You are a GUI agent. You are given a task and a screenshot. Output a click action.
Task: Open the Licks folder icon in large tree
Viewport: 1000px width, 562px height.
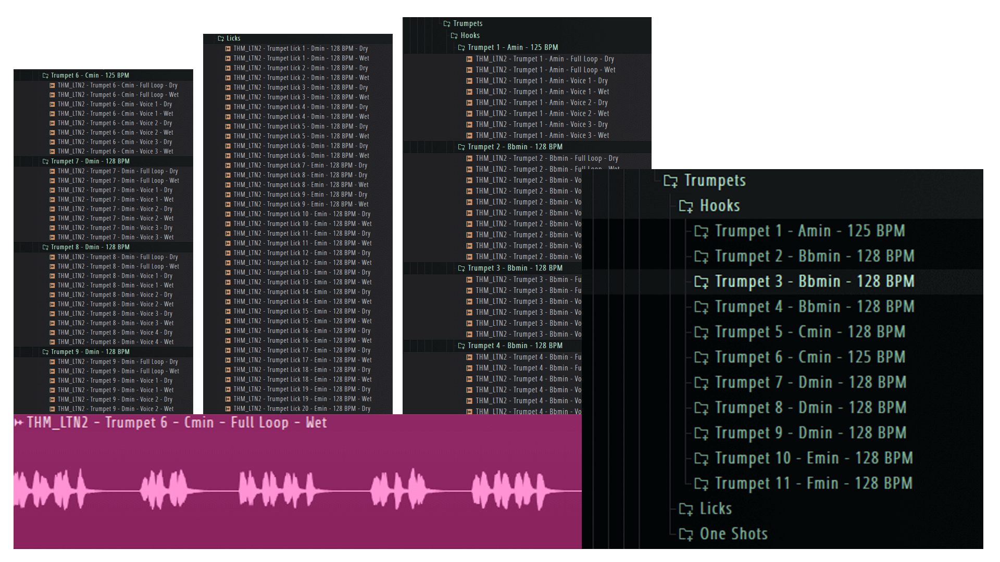point(686,509)
